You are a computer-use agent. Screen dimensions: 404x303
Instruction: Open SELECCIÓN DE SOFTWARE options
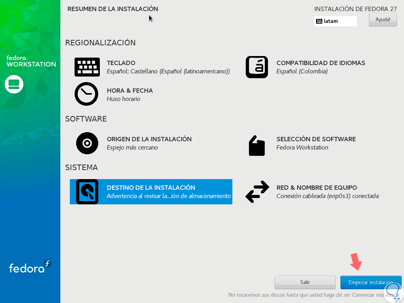316,139
